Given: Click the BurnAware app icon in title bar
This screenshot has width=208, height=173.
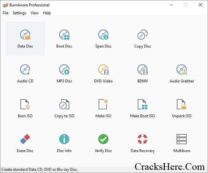Looking at the screenshot, I should 5,5.
